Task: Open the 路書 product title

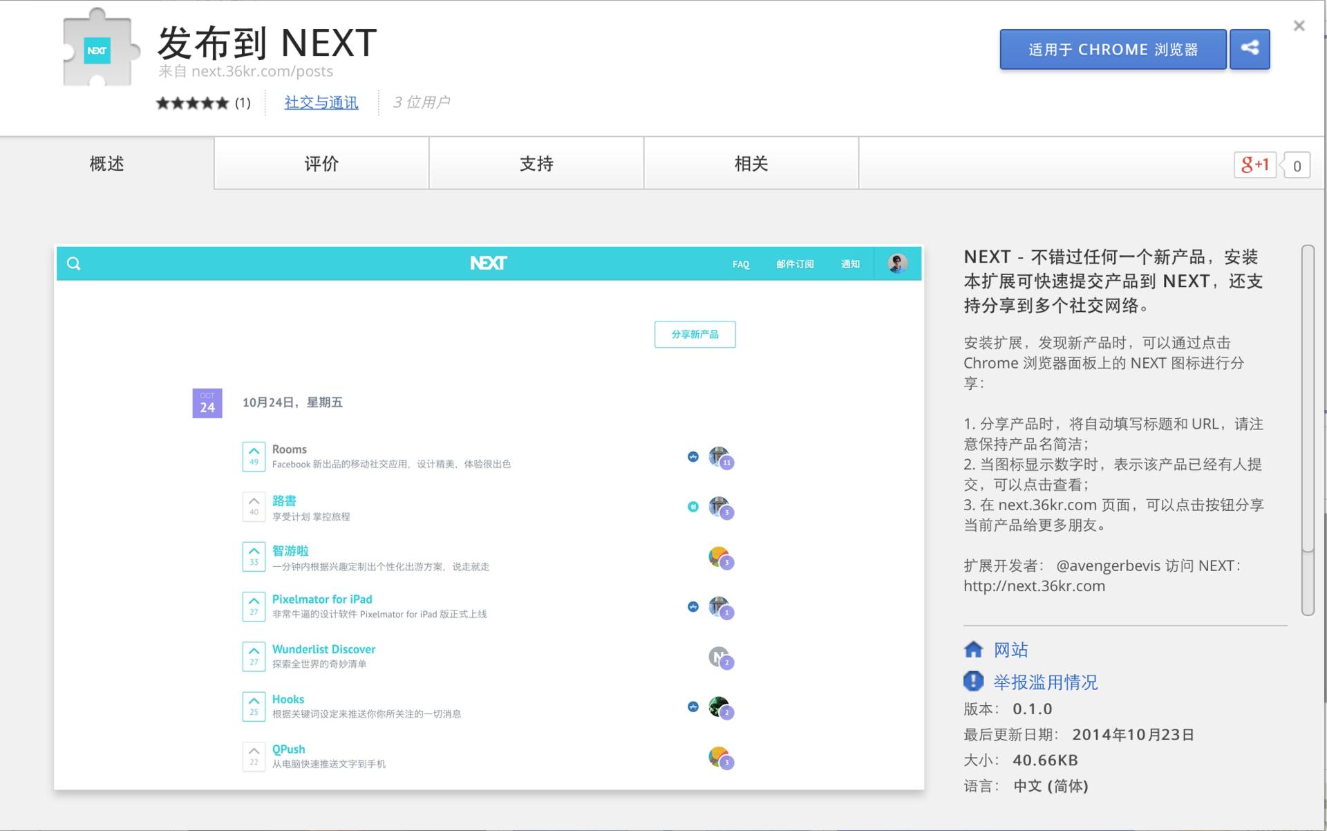Action: click(x=284, y=501)
